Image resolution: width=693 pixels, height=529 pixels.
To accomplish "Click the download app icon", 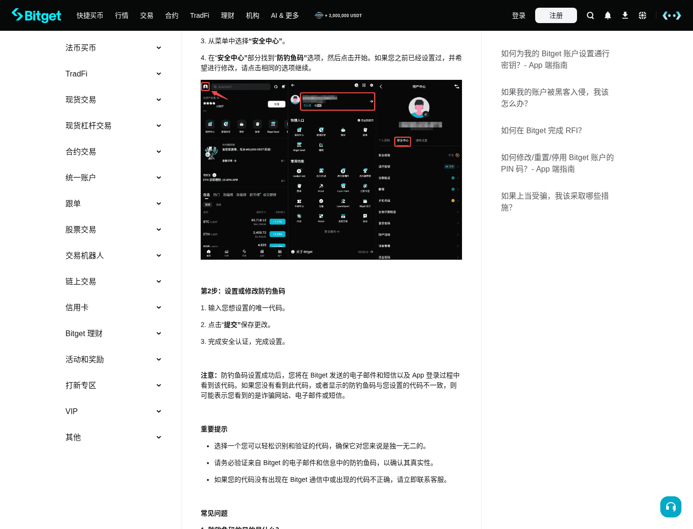I will pos(625,15).
